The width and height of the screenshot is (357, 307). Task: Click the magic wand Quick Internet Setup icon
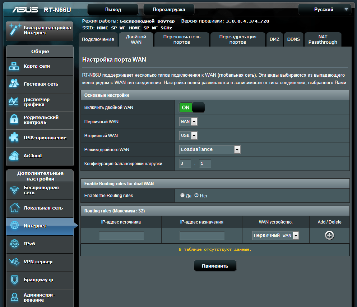click(x=15, y=29)
